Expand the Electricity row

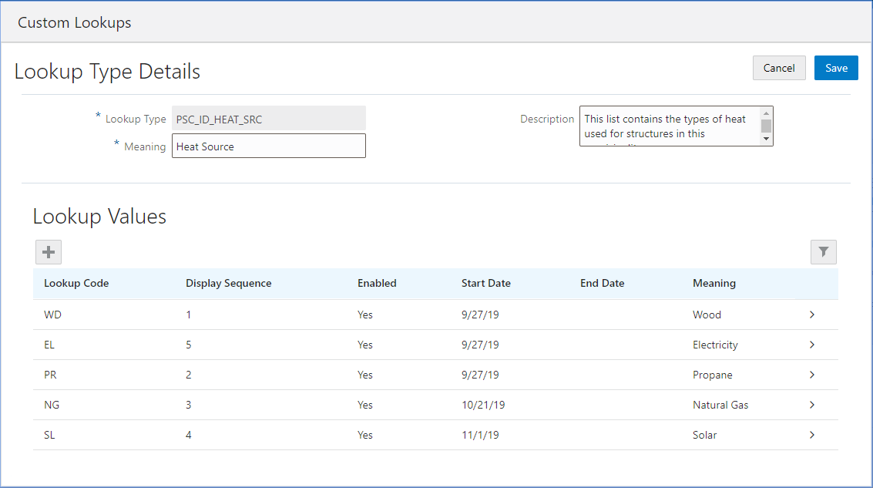[811, 345]
